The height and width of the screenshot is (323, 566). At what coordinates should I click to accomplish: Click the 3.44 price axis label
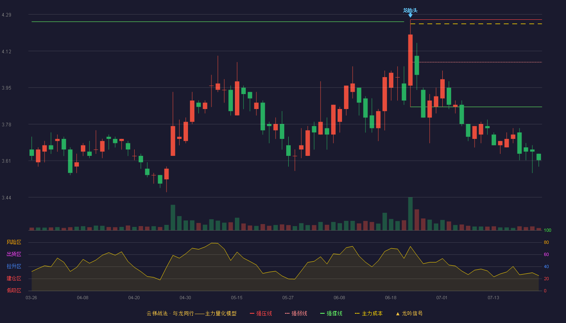pyautogui.click(x=6, y=198)
